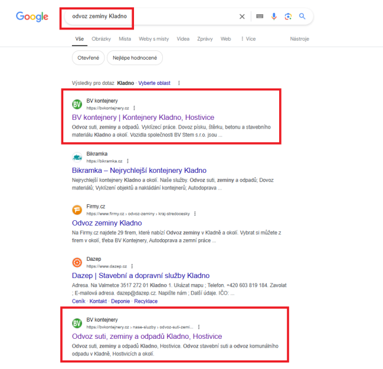Open three-dot menu beside dazep.cz URL
Viewport: 383px width, 369px height.
point(132,266)
